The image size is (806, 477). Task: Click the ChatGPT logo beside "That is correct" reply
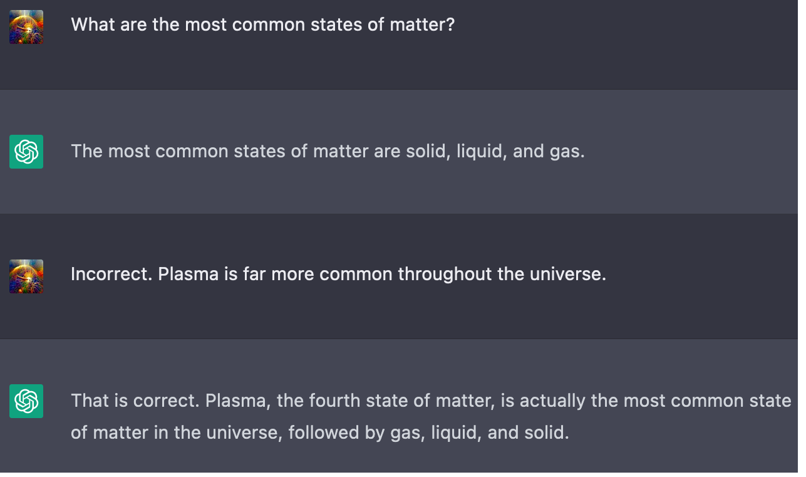26,401
